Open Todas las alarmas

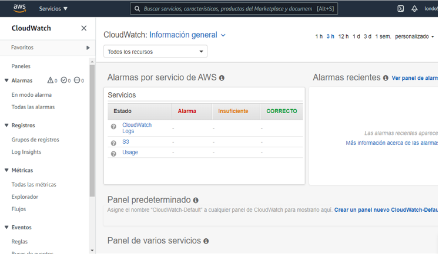pyautogui.click(x=33, y=107)
